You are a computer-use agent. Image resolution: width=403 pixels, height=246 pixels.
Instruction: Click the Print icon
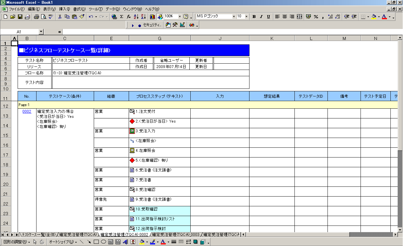click(x=36, y=16)
